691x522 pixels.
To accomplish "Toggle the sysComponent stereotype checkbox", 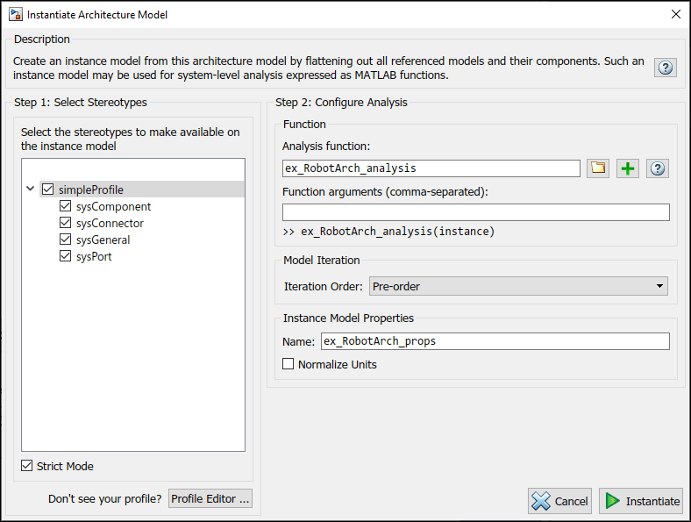I will tap(65, 206).
